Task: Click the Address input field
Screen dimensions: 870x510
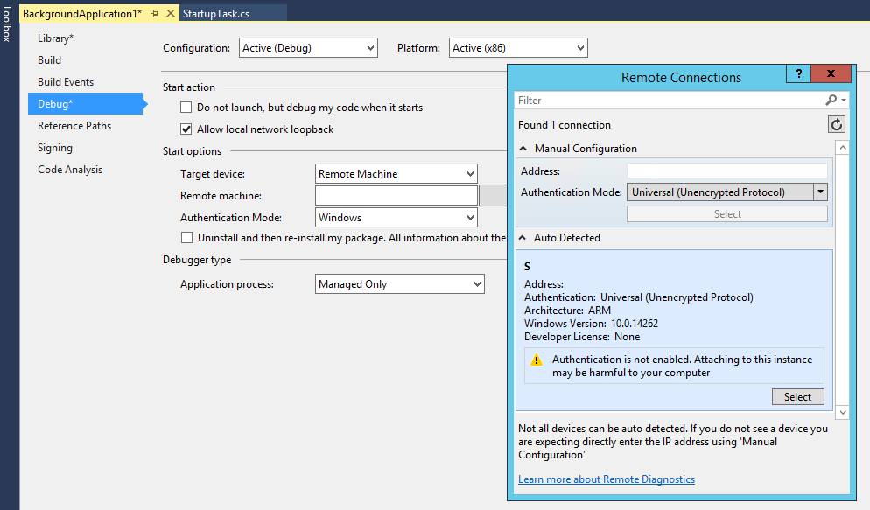Action: pyautogui.click(x=726, y=171)
